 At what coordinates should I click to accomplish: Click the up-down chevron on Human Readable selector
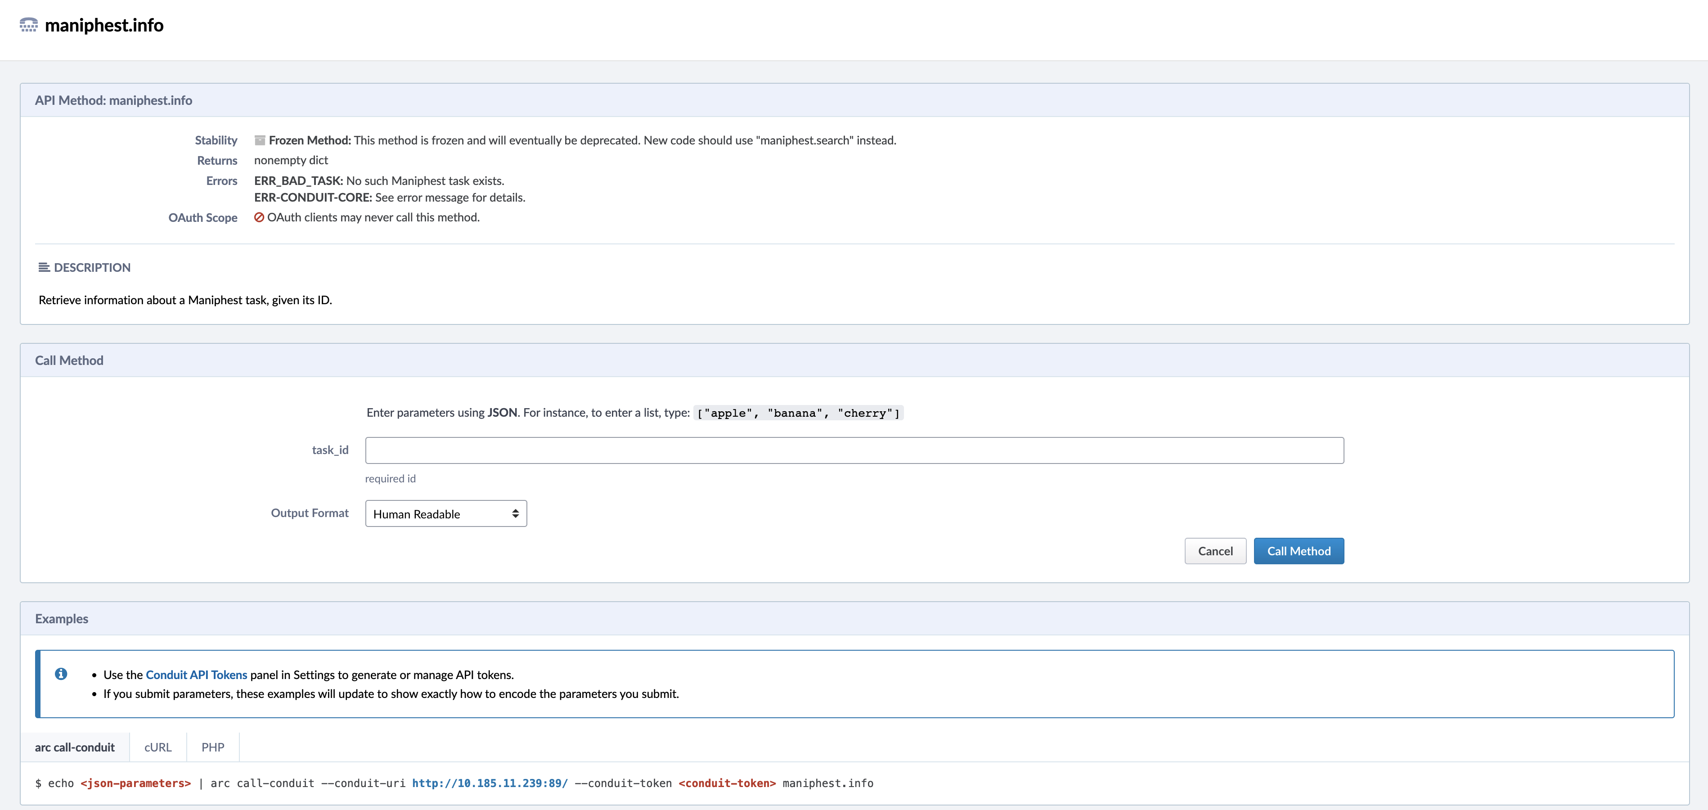tap(515, 513)
